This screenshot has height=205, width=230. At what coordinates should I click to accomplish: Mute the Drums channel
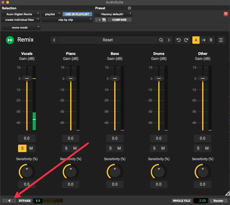point(163,148)
